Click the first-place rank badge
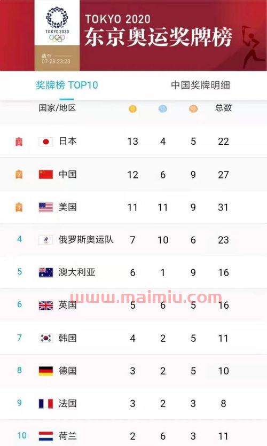The width and height of the screenshot is (267, 446). click(19, 142)
